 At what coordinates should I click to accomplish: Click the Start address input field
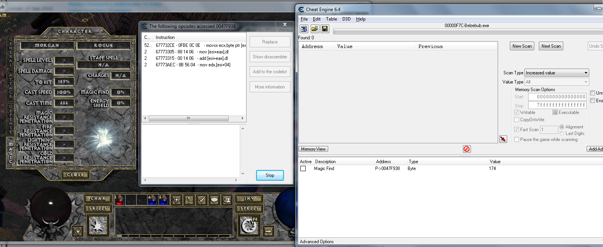click(x=557, y=97)
